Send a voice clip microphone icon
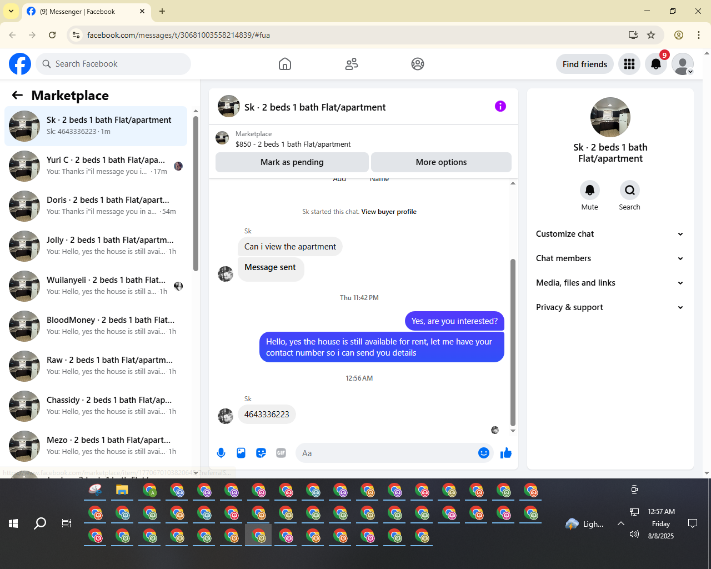The image size is (711, 569). [x=221, y=453]
